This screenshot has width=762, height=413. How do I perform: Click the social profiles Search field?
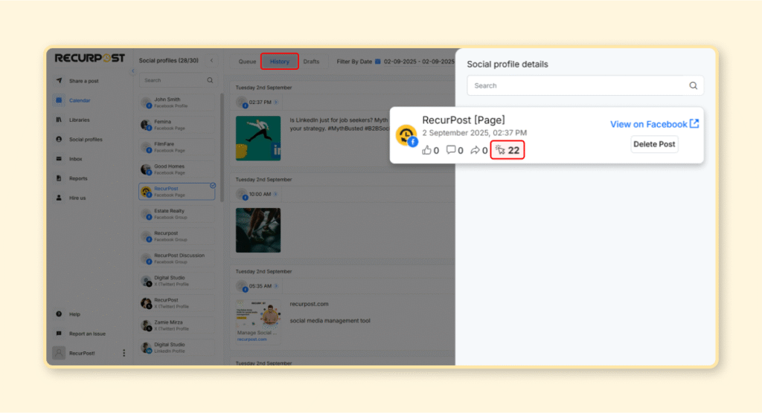tap(177, 80)
